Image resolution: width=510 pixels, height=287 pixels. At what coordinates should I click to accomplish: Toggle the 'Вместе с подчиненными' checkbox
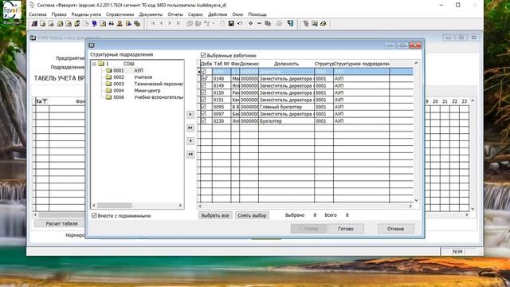pyautogui.click(x=94, y=215)
